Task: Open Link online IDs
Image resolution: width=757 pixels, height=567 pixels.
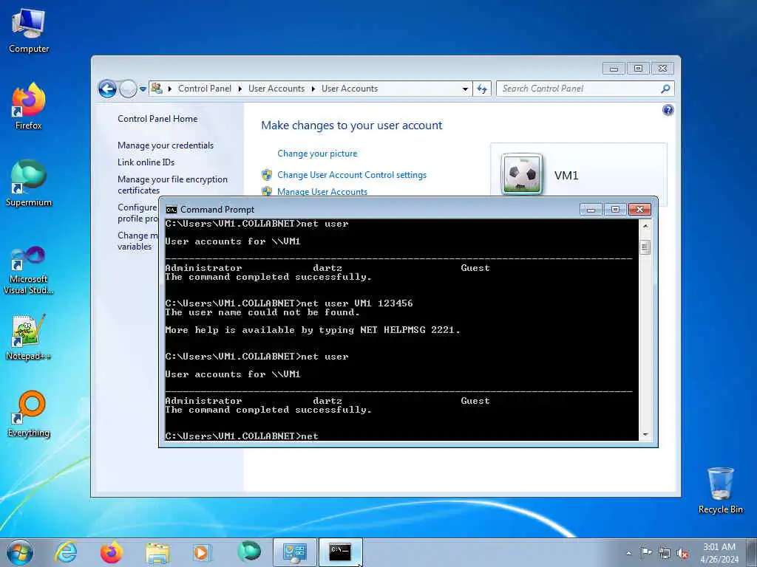Action: (146, 162)
